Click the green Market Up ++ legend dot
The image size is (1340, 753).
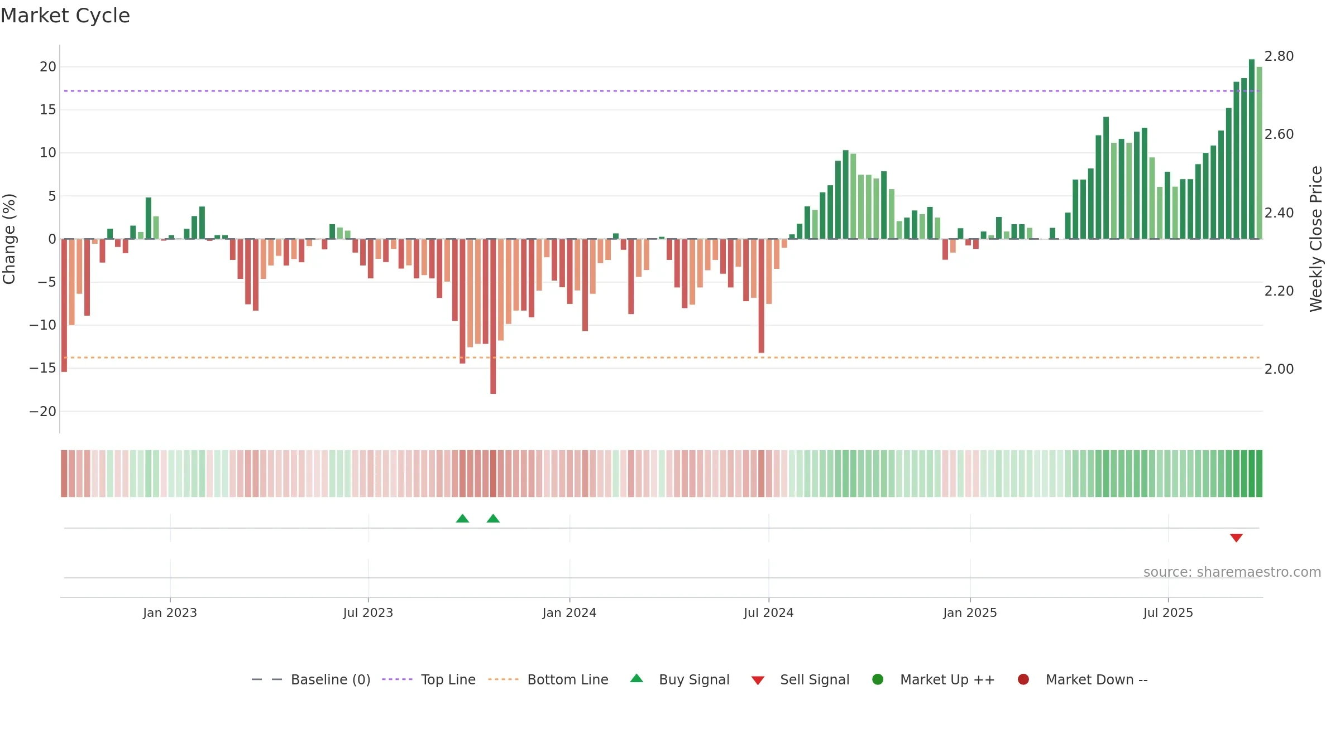(878, 679)
